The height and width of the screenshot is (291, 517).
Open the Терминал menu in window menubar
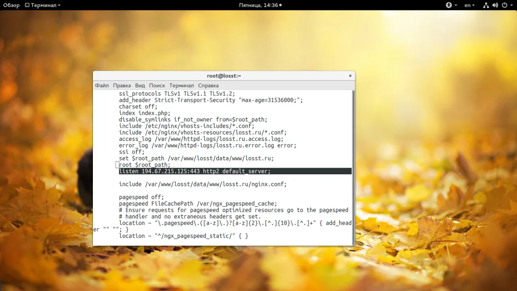[181, 86]
